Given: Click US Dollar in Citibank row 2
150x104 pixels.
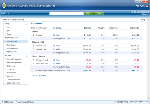Looking at the screenshot, I should pos(56,46).
